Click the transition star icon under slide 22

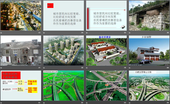[44, 103]
